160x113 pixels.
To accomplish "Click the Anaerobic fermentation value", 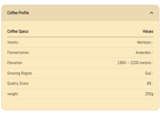I will coord(143,53).
